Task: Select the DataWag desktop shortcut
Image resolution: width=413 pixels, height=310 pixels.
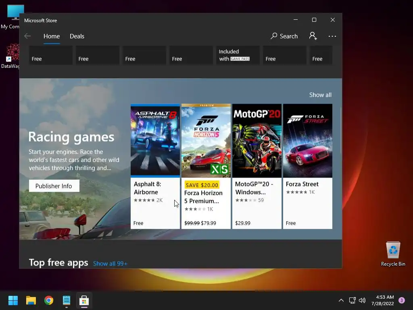Action: coord(10,56)
